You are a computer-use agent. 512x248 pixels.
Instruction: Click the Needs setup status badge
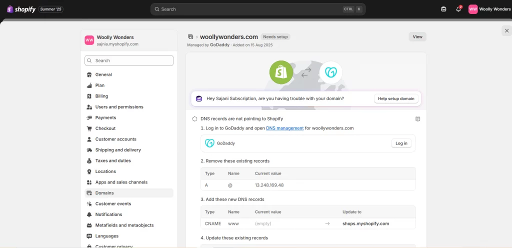(x=275, y=37)
